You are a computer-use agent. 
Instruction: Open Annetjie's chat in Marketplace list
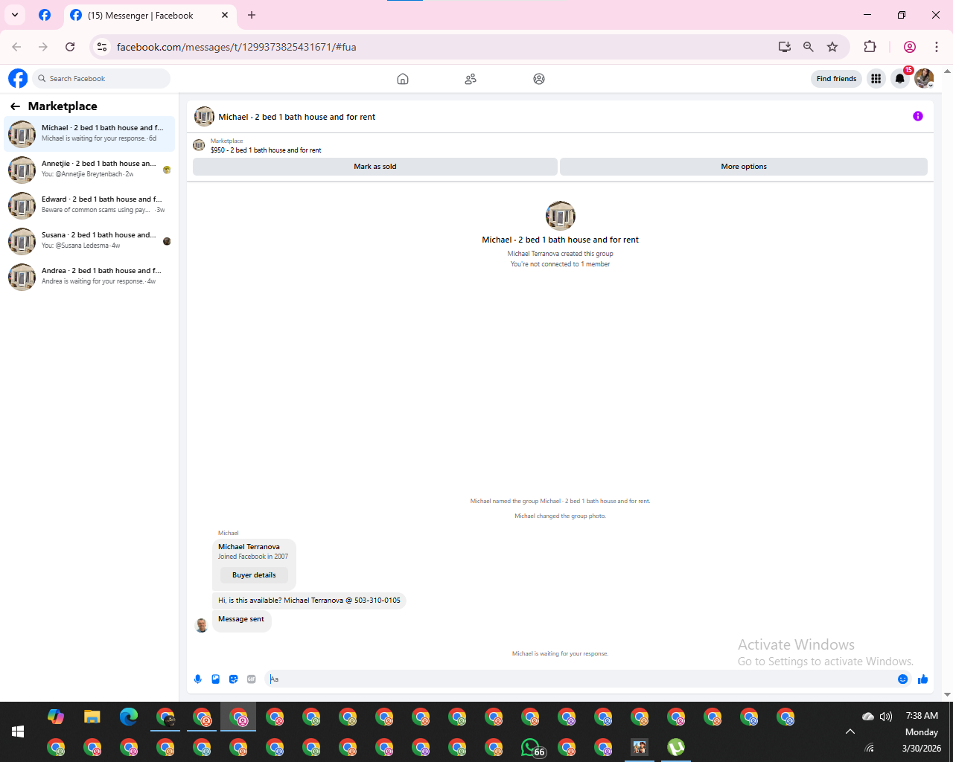[x=89, y=169]
